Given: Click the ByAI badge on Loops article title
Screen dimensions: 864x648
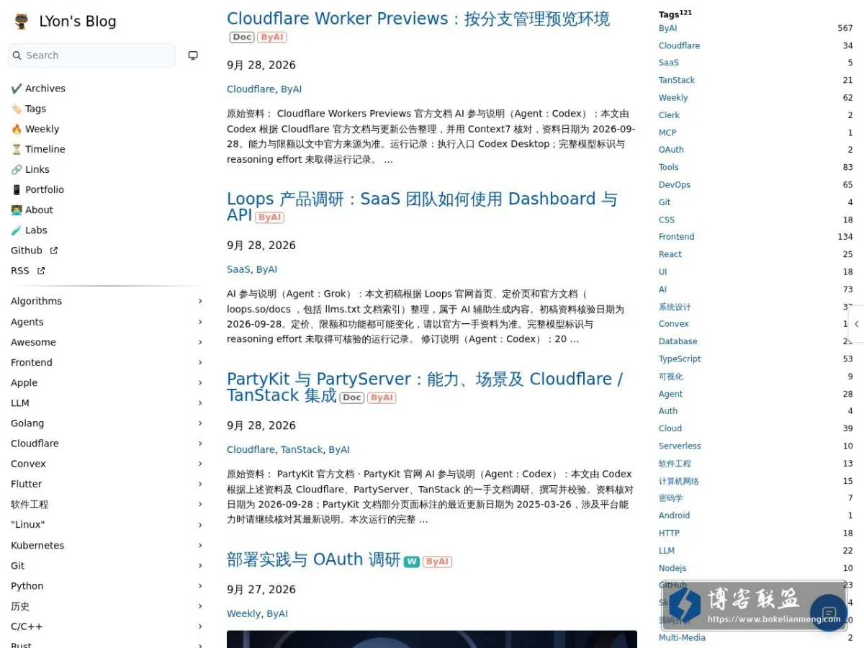Looking at the screenshot, I should [269, 217].
